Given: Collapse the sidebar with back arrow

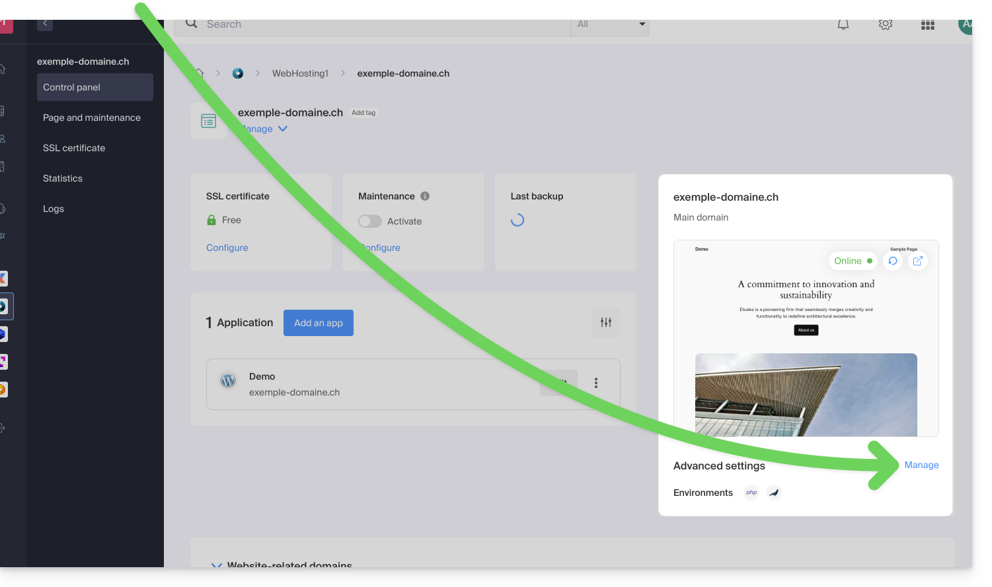Looking at the screenshot, I should click(x=45, y=24).
